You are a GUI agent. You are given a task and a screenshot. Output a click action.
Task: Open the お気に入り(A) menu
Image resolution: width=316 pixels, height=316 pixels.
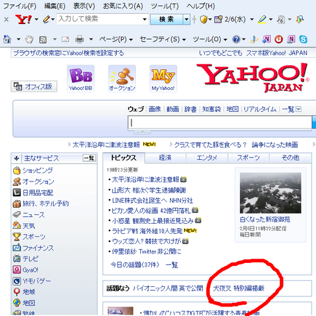(x=123, y=6)
